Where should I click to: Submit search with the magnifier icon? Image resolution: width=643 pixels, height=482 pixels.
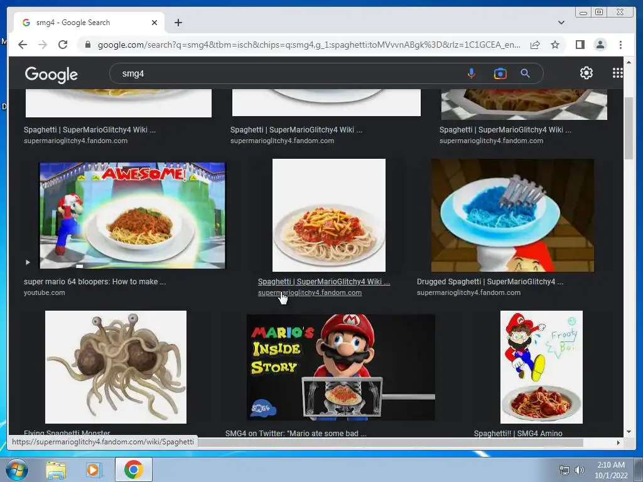(526, 73)
